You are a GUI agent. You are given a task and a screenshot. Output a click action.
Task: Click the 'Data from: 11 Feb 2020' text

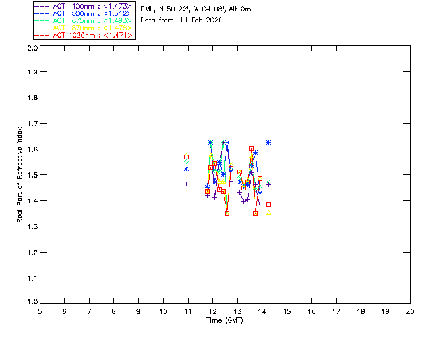click(x=182, y=20)
